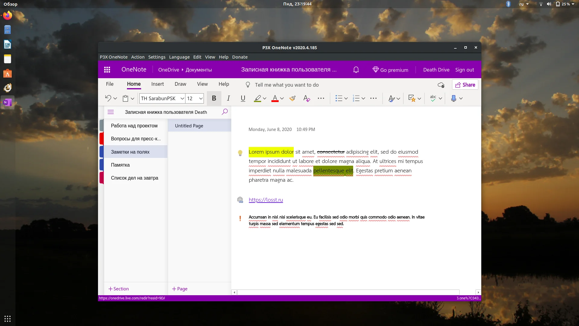
Task: Expand the bullet list options arrow
Action: [346, 98]
